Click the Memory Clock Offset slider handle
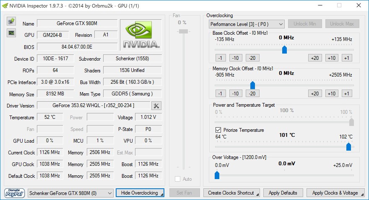 point(252,85)
